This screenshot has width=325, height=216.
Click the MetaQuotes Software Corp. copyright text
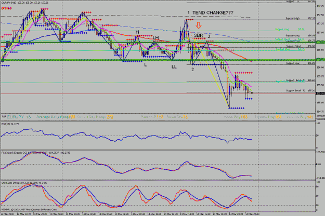[30, 210]
